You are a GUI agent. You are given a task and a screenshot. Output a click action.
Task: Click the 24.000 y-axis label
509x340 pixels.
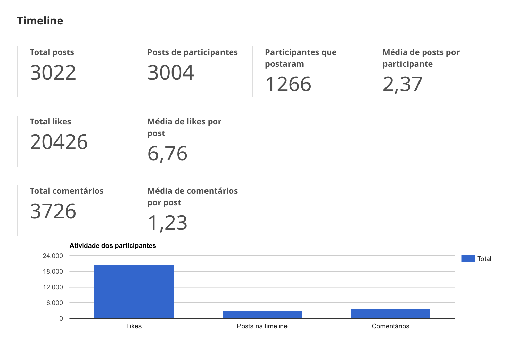[53, 256]
